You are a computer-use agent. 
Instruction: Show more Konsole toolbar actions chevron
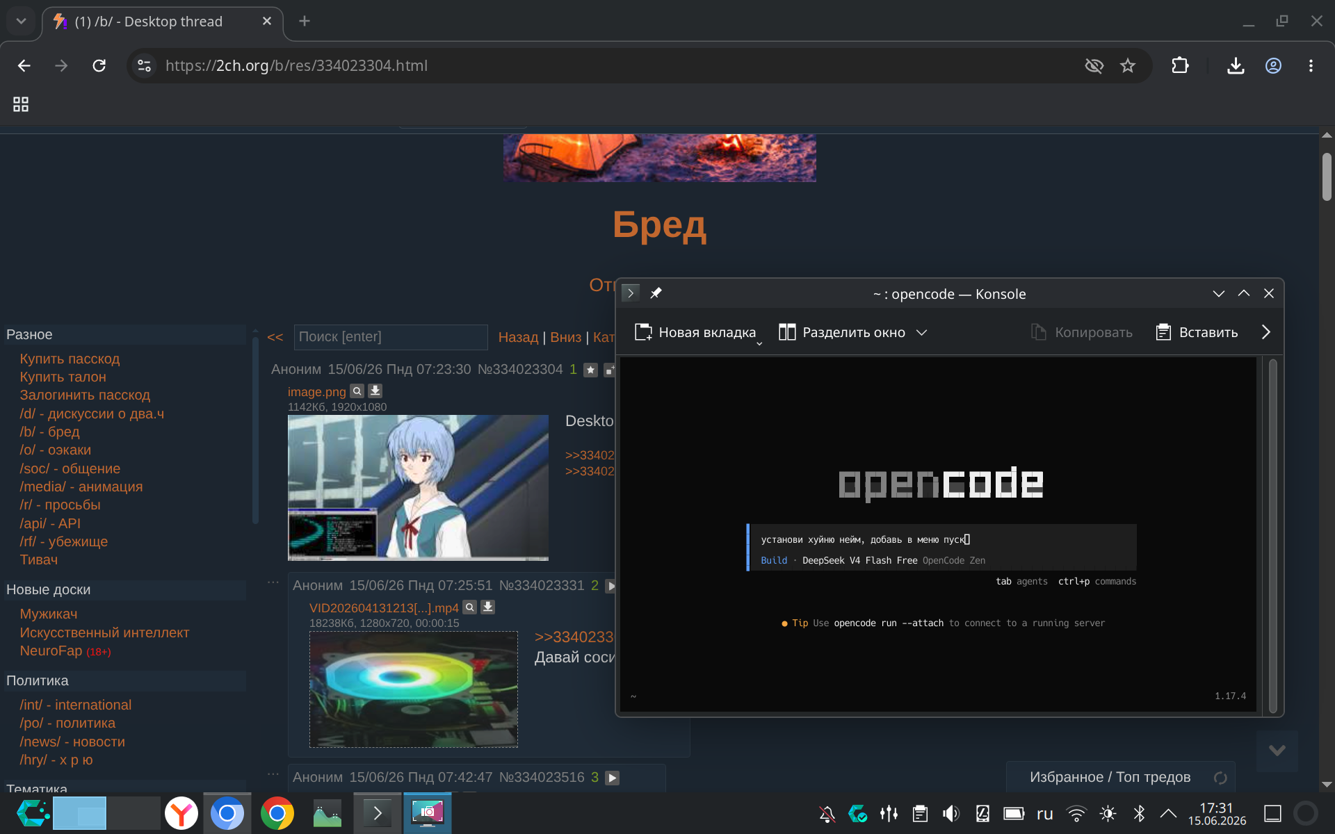point(1265,332)
